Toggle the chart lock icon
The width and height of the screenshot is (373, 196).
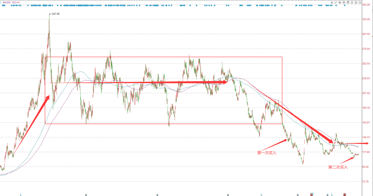point(352,3)
